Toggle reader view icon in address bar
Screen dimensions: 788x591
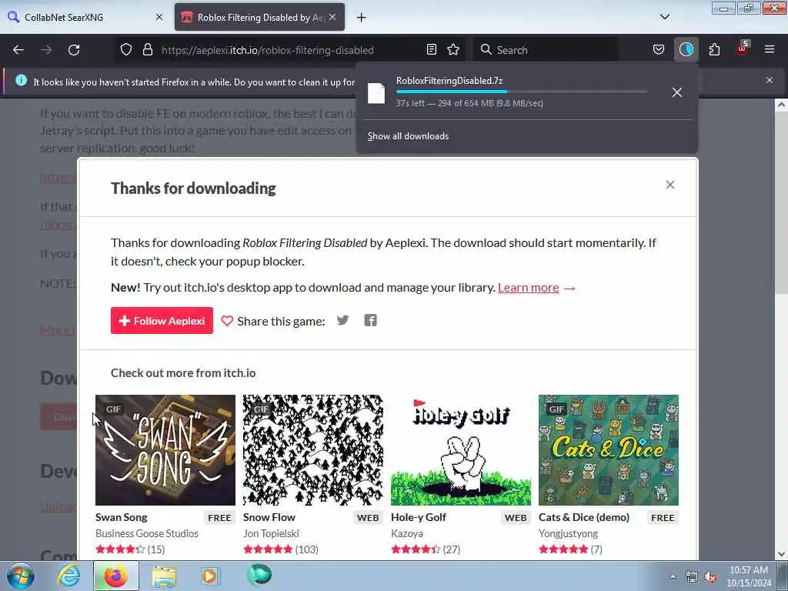(x=431, y=50)
